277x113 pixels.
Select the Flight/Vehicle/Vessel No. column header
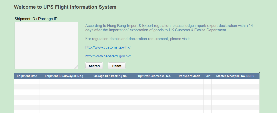tap(154, 76)
